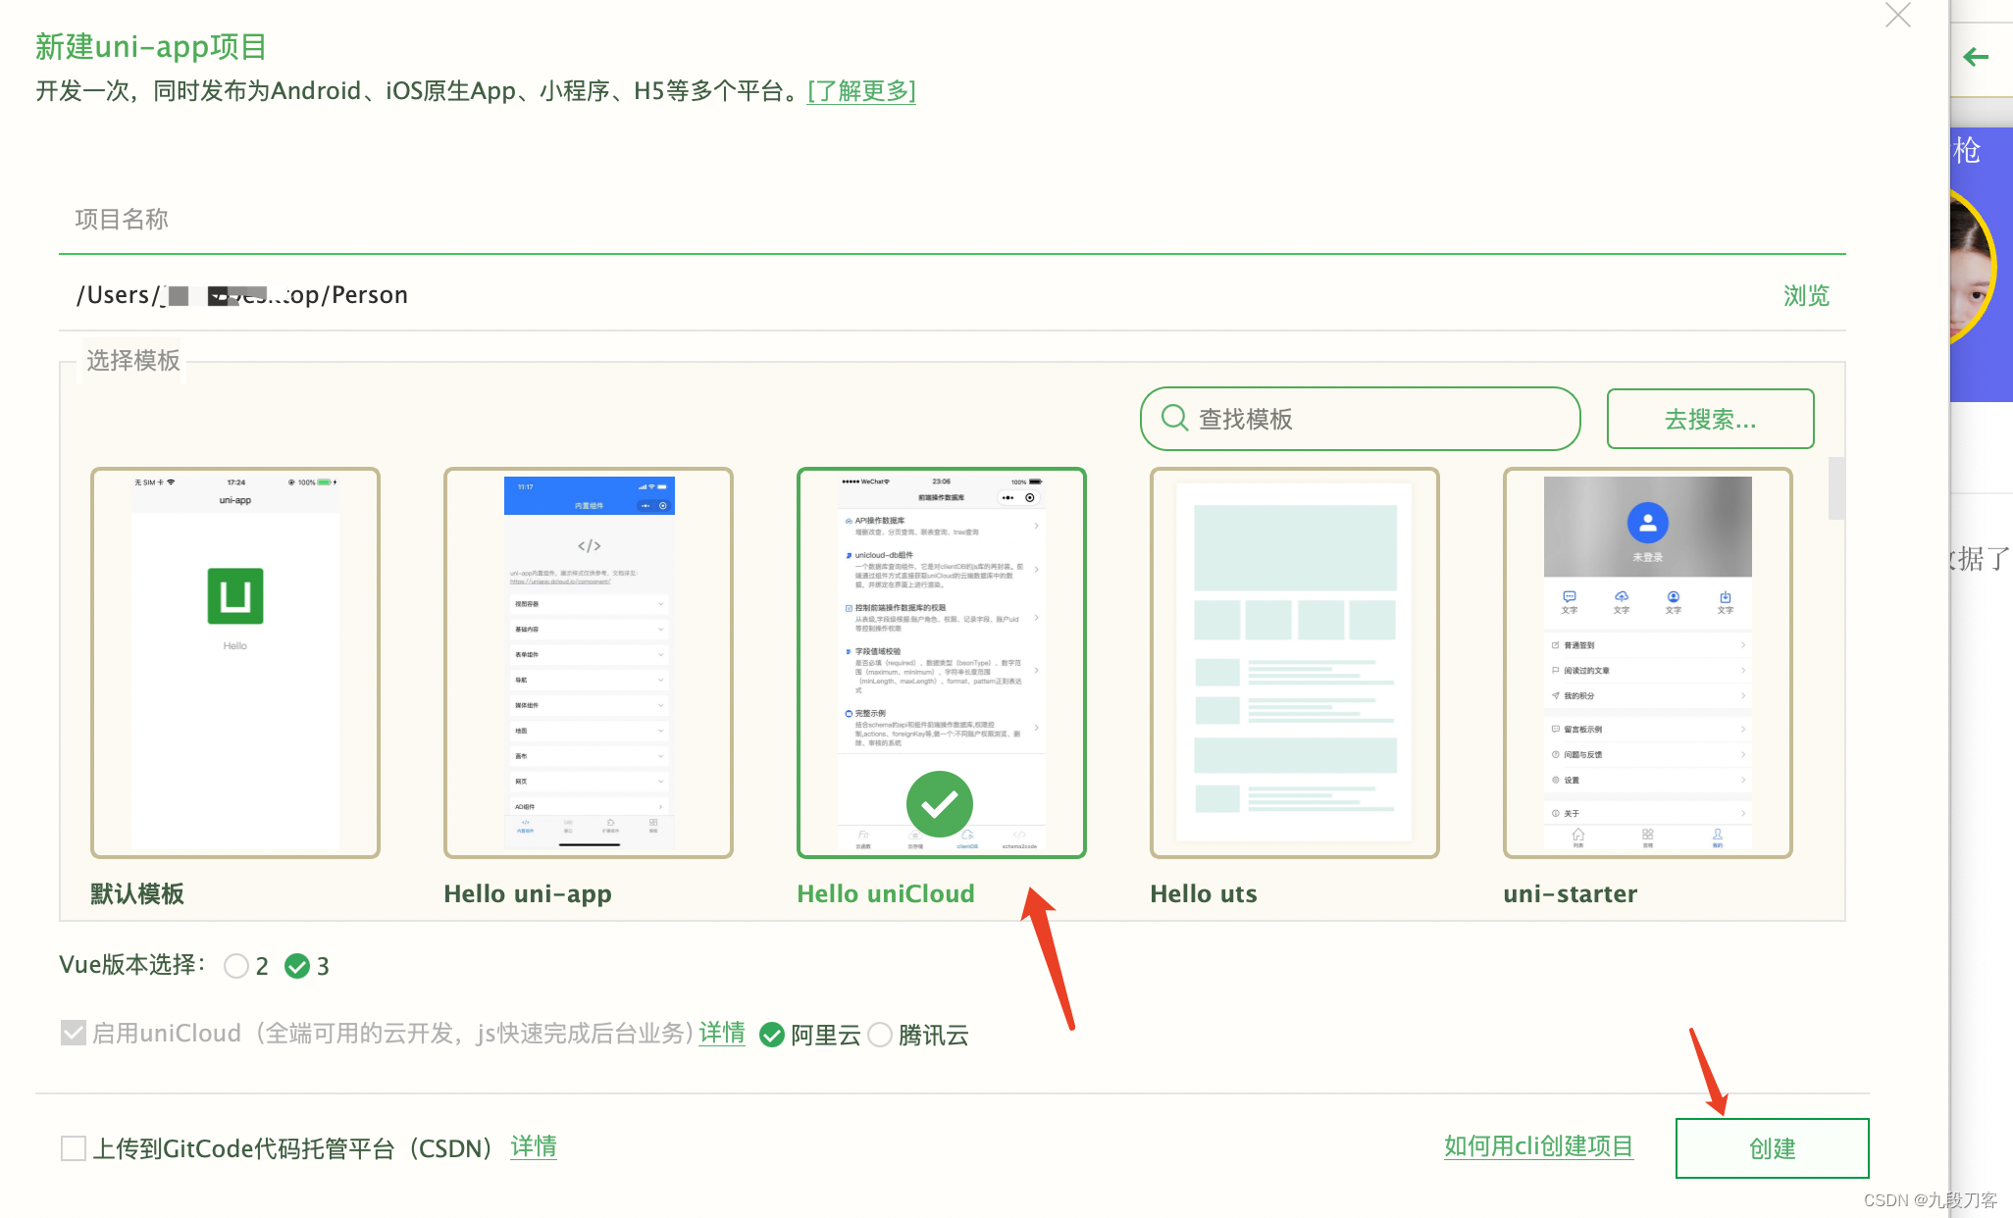Image resolution: width=2013 pixels, height=1218 pixels.
Task: Click the Hello uniCloud label text
Action: tap(886, 893)
